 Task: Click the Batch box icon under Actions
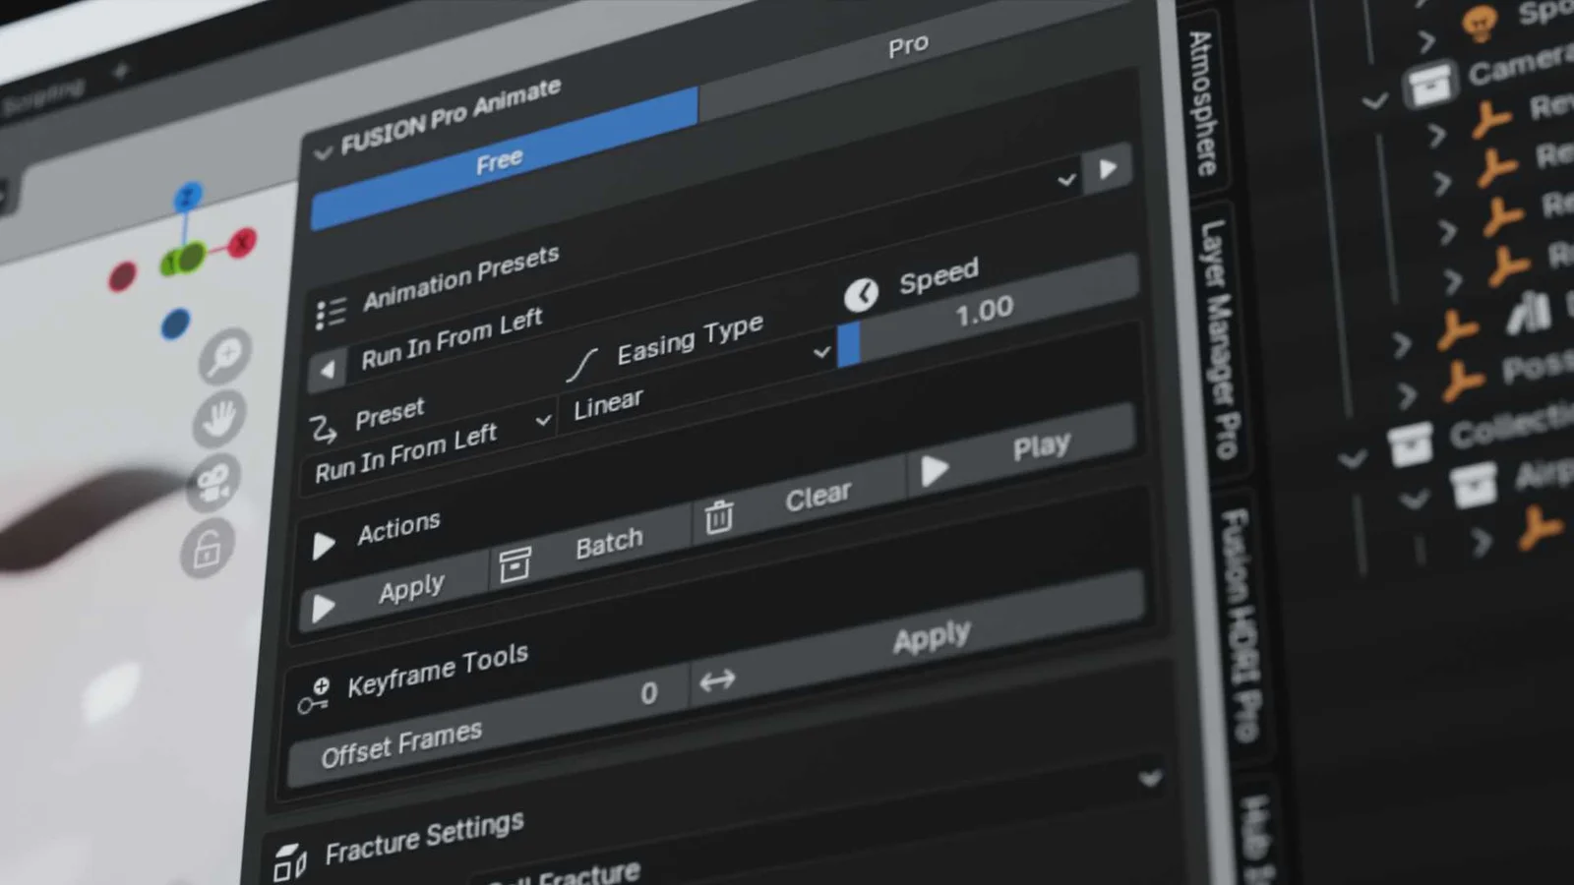[x=515, y=566]
